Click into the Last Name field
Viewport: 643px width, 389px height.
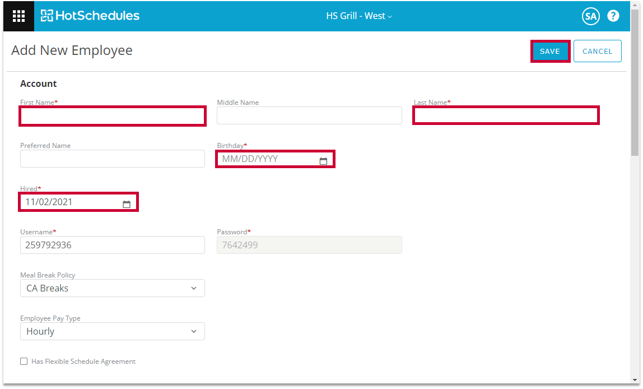tap(506, 115)
